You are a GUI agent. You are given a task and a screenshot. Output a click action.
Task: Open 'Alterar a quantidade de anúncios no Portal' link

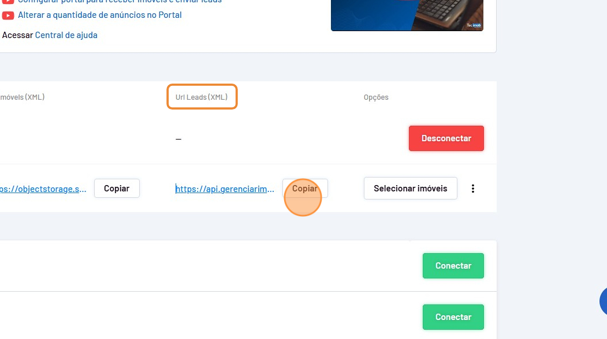99,15
